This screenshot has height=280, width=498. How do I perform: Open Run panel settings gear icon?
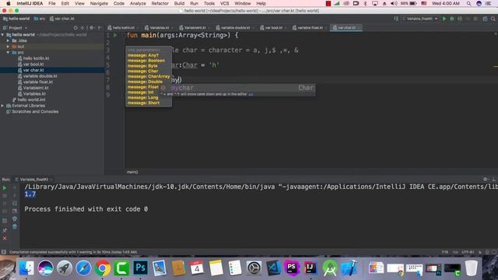point(485,180)
